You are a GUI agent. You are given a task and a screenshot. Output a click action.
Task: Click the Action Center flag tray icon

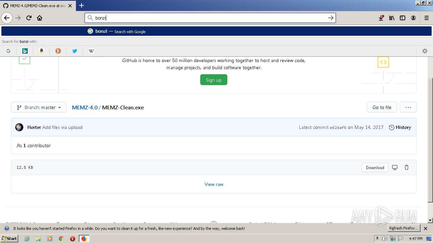pos(401,239)
